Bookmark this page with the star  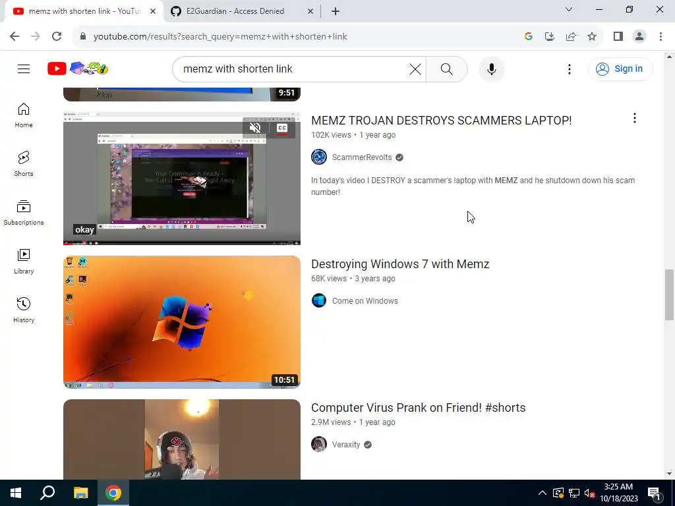(x=592, y=36)
